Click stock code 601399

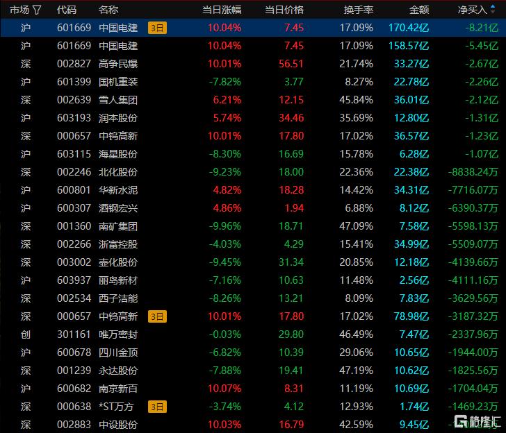[74, 82]
